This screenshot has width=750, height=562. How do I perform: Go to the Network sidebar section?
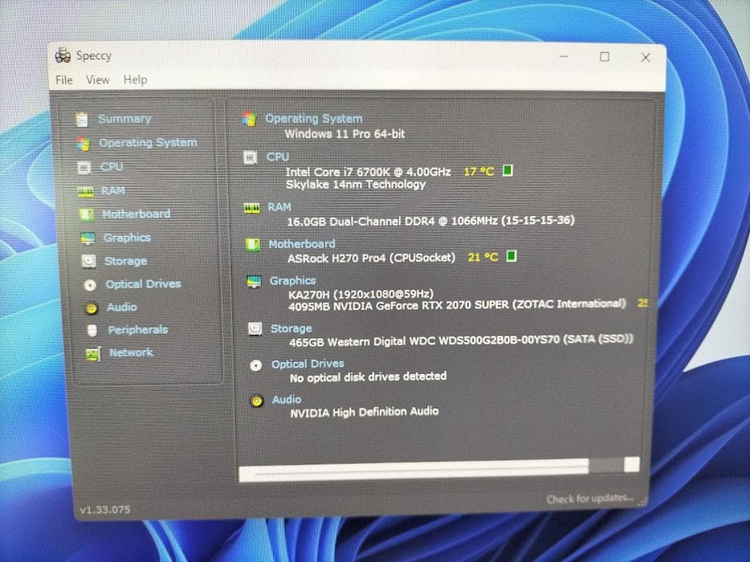tap(131, 353)
